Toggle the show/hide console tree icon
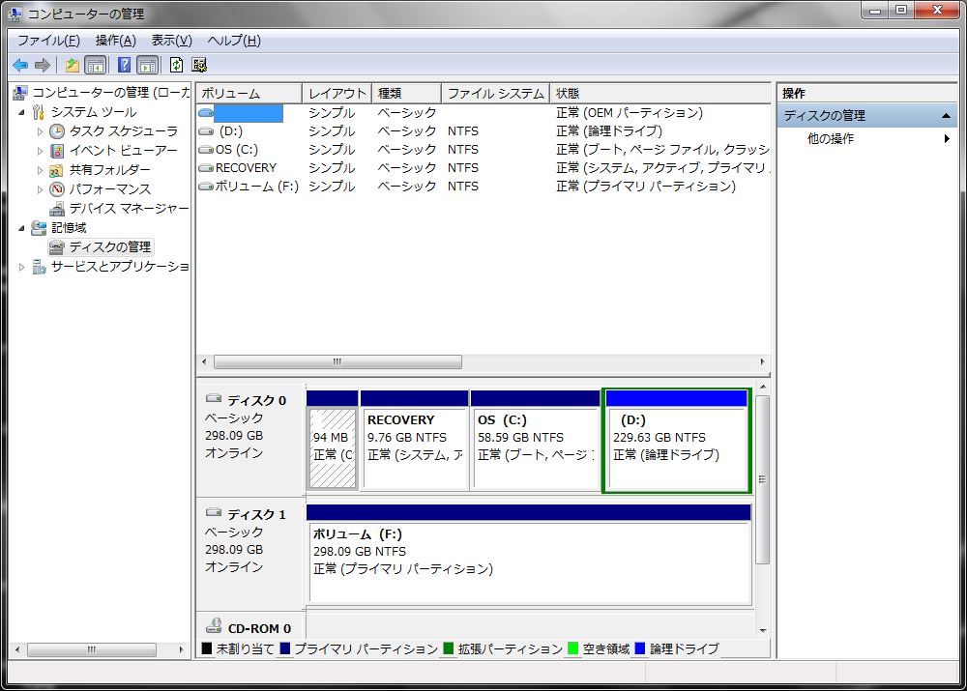The image size is (967, 691). point(96,65)
